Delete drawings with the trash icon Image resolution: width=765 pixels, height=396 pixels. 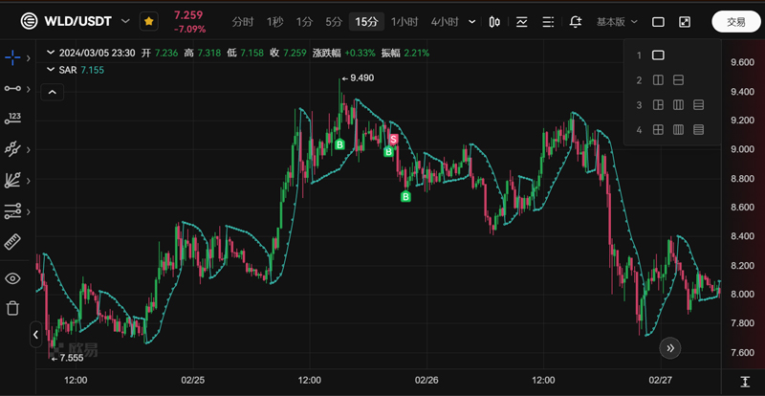point(12,308)
